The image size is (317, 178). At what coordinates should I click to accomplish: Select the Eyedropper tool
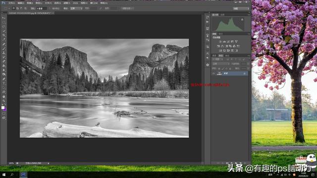click(x=3, y=40)
